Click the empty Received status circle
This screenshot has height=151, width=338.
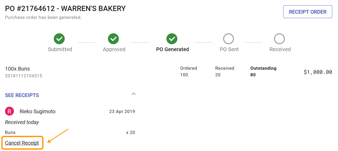(x=280, y=39)
